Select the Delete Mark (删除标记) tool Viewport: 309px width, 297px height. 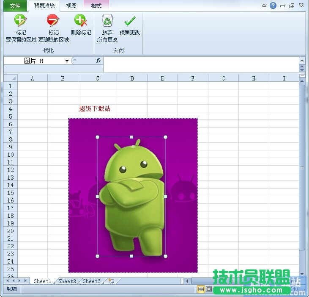pos(80,21)
